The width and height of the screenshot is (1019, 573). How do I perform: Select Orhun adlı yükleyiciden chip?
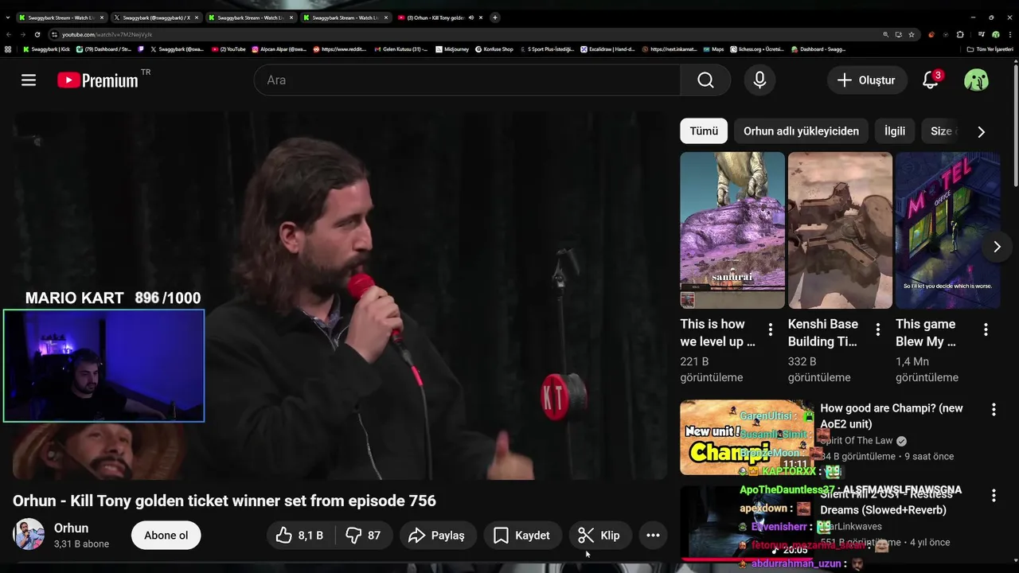(x=801, y=131)
